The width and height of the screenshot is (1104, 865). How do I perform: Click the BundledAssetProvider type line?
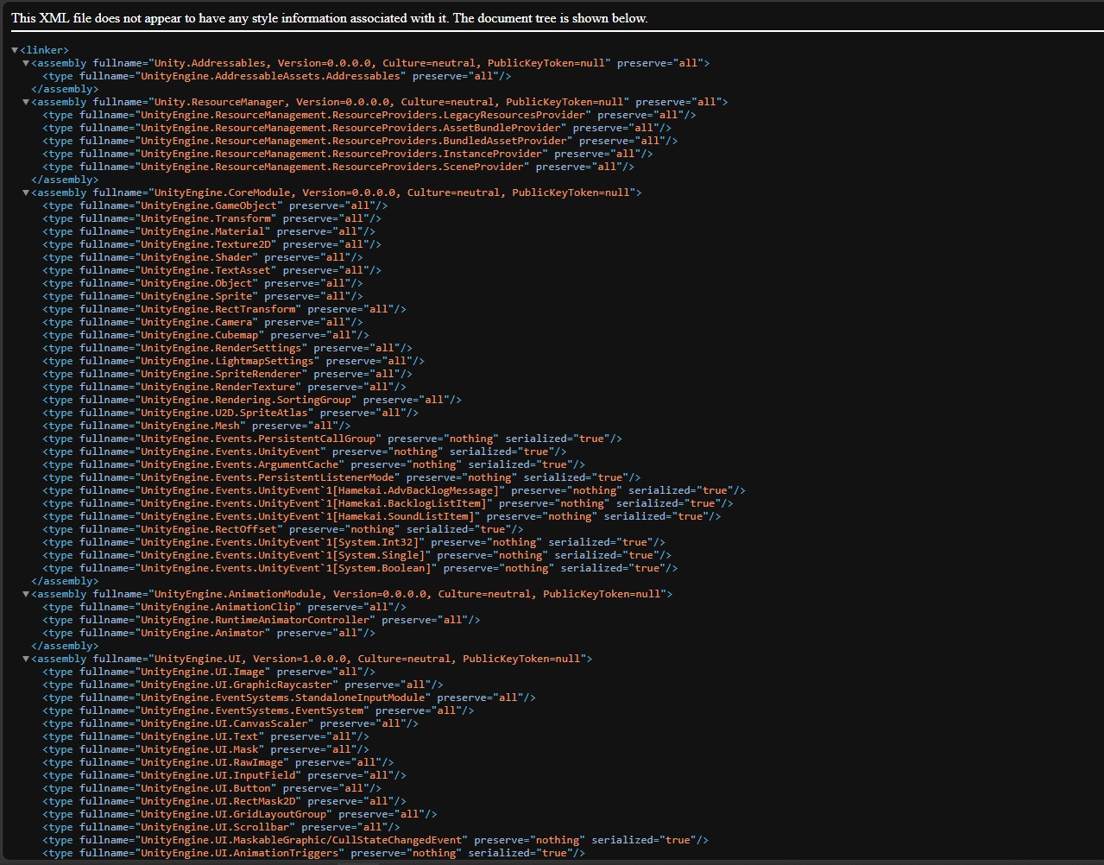pos(361,141)
